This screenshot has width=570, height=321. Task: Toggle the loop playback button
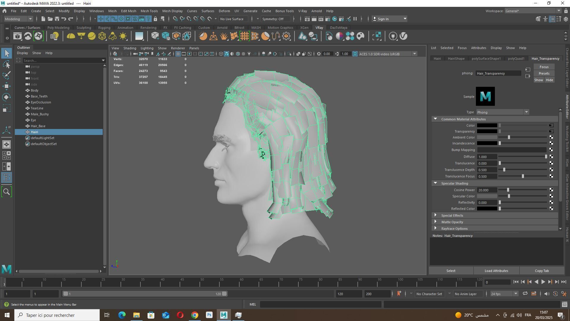(525, 294)
